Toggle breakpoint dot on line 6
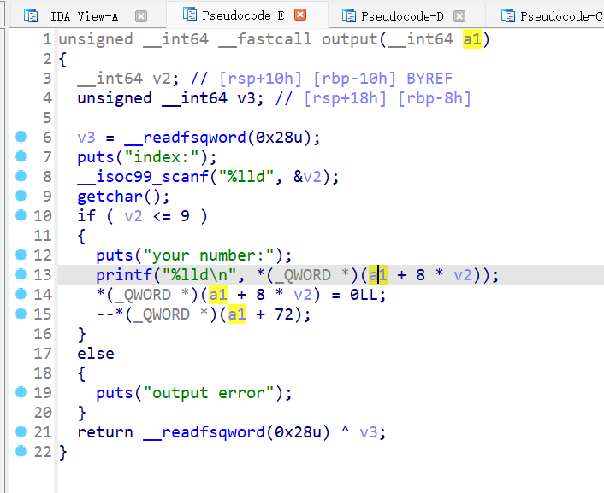The image size is (604, 493). (x=20, y=138)
